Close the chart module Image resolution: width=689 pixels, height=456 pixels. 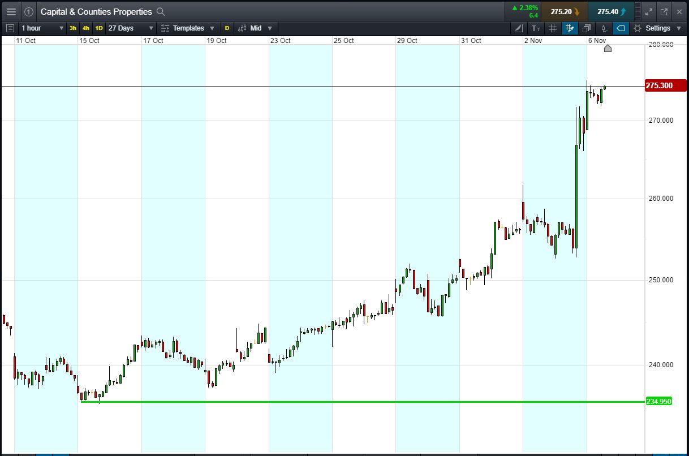click(x=679, y=11)
